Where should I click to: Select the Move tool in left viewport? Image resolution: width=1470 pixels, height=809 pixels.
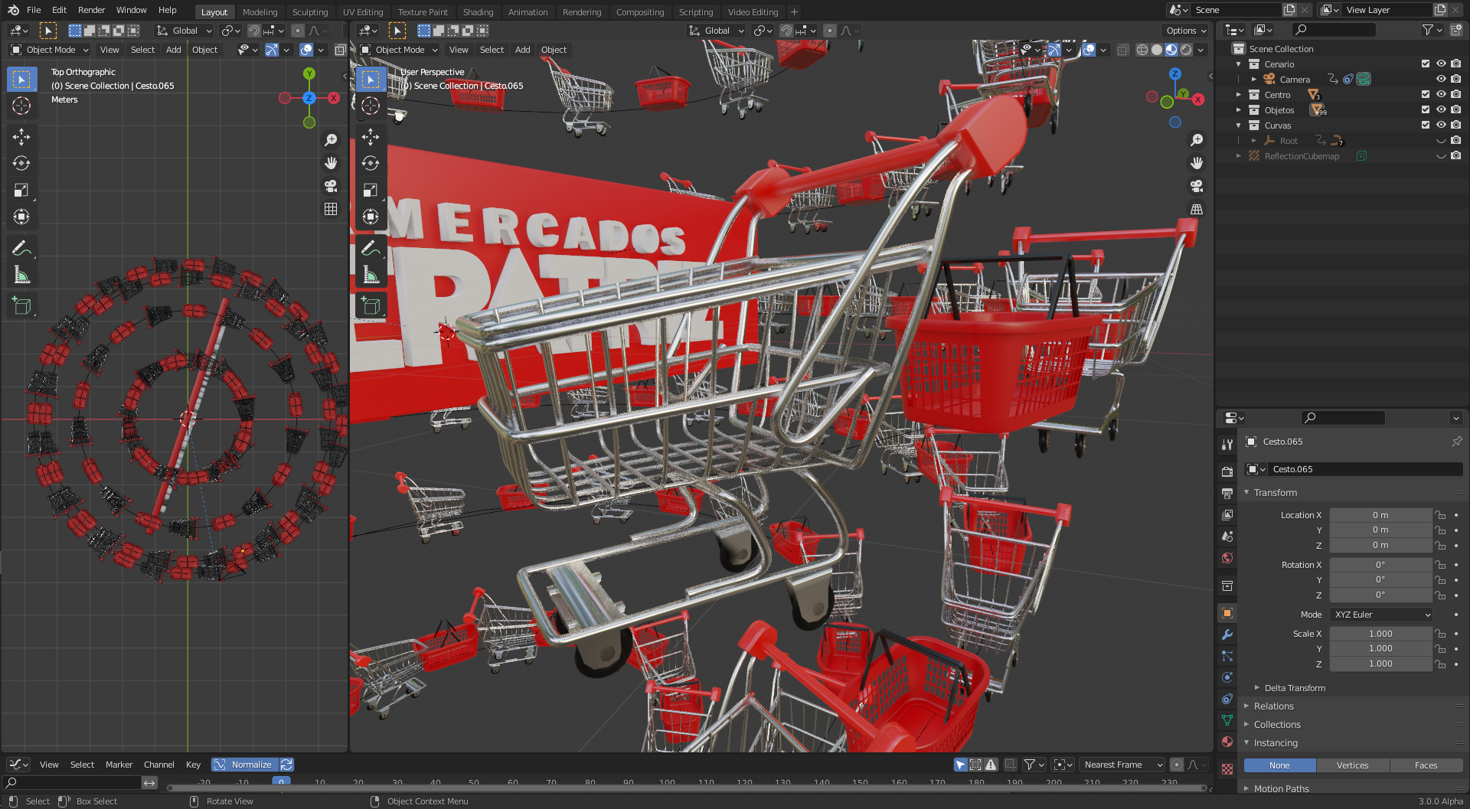[21, 137]
